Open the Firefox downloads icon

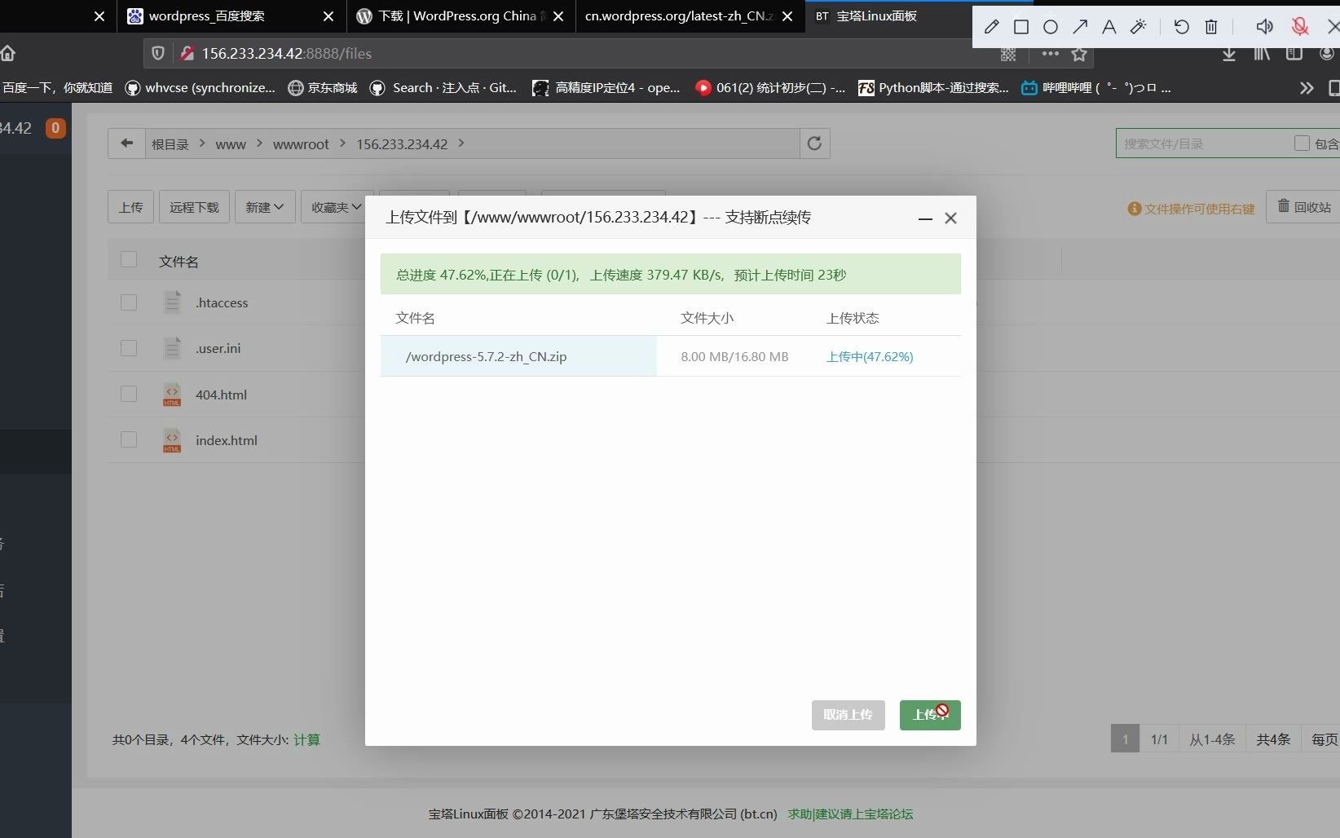[x=1229, y=54]
